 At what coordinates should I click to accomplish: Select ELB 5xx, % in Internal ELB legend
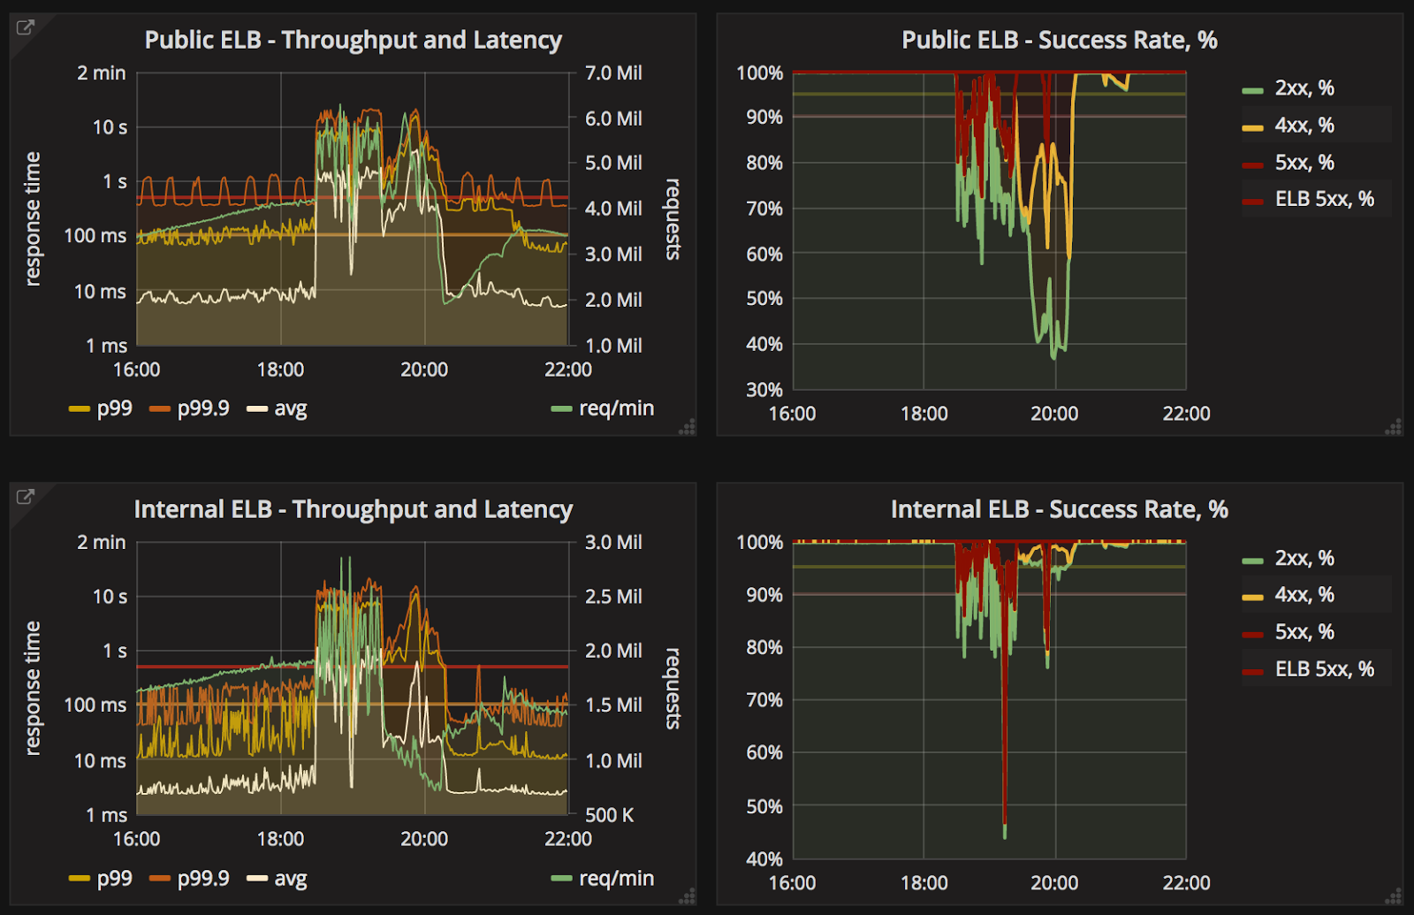(x=1309, y=669)
